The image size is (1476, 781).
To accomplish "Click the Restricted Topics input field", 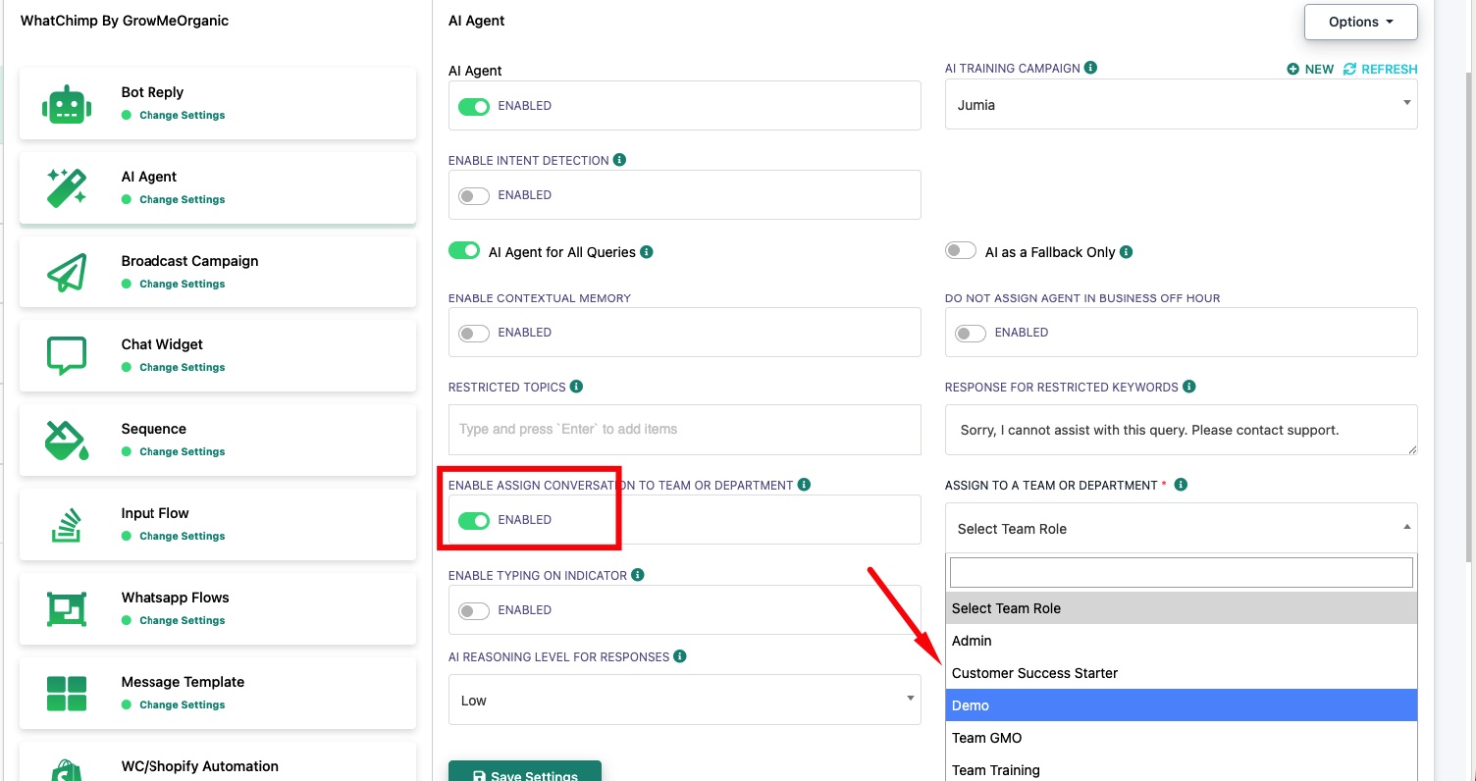I will (685, 430).
